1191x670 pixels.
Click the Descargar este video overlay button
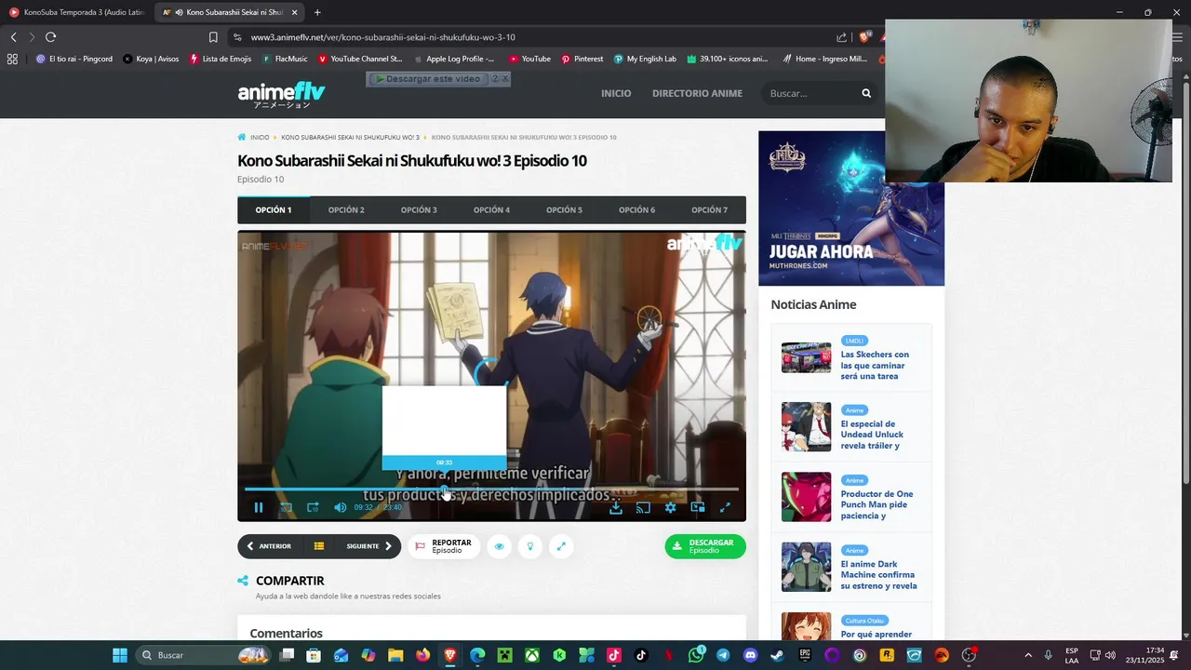[428, 79]
